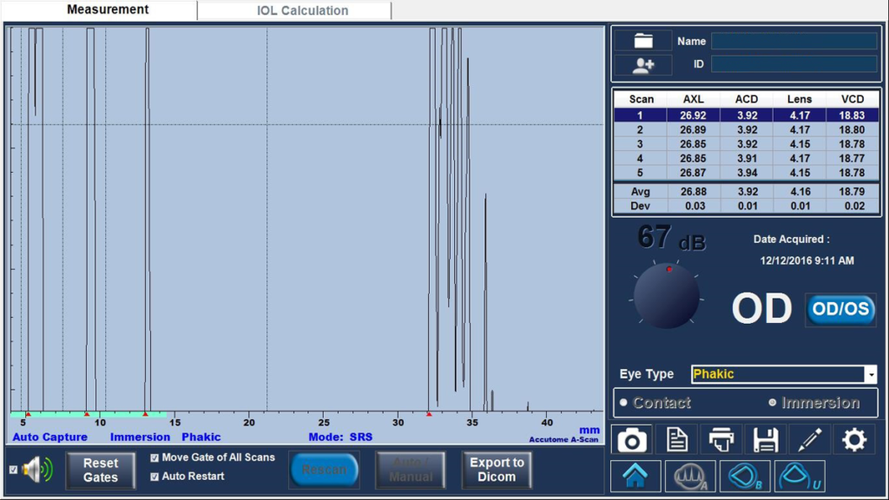This screenshot has height=500, width=889.
Task: Open the settings gear icon
Action: (x=853, y=438)
